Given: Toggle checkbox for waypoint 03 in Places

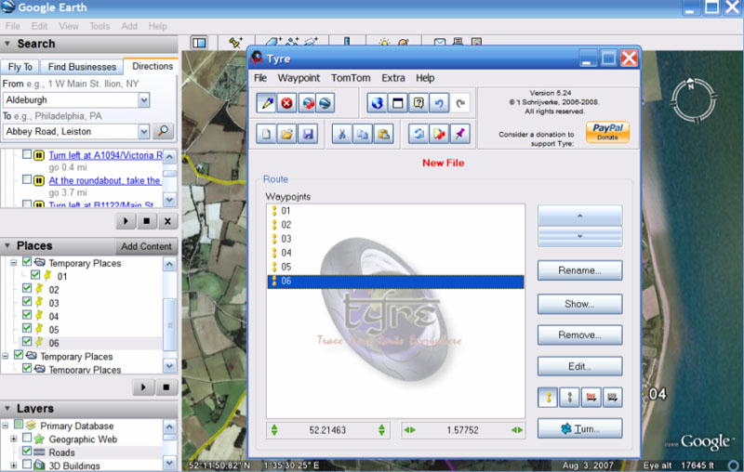Looking at the screenshot, I should coord(27,301).
